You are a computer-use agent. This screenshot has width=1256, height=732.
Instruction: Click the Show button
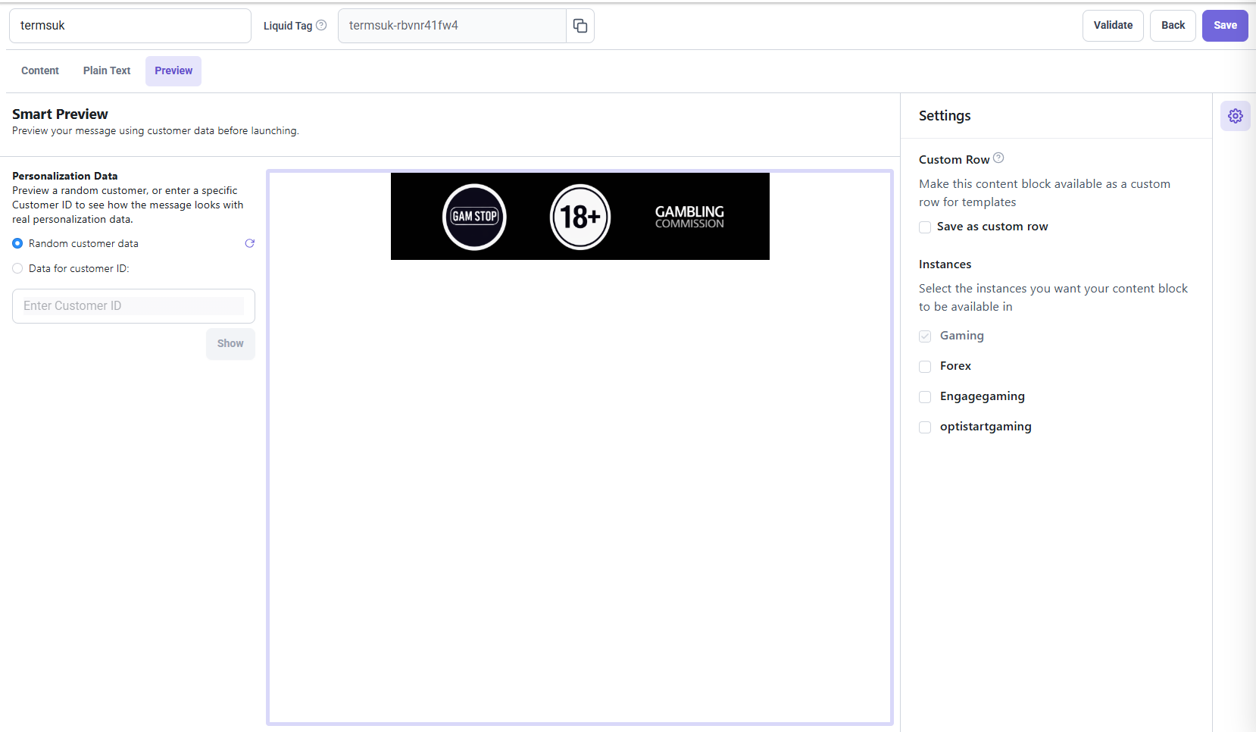[230, 344]
